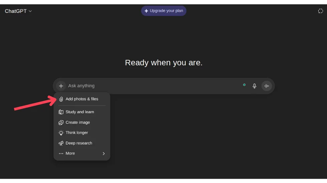
Task: Click the green status dot in the prompt bar
Action: pos(244,85)
